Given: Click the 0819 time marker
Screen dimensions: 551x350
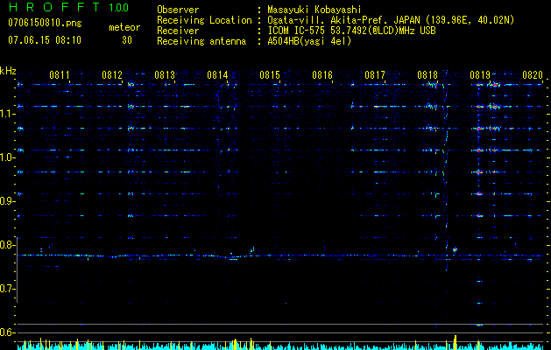Looking at the screenshot, I should (x=480, y=75).
